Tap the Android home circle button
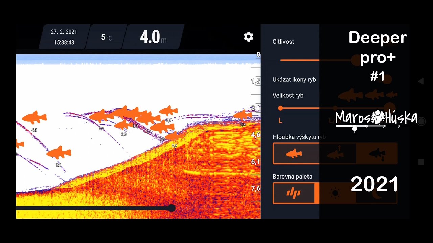The width and height of the screenshot is (433, 243). pos(421,121)
